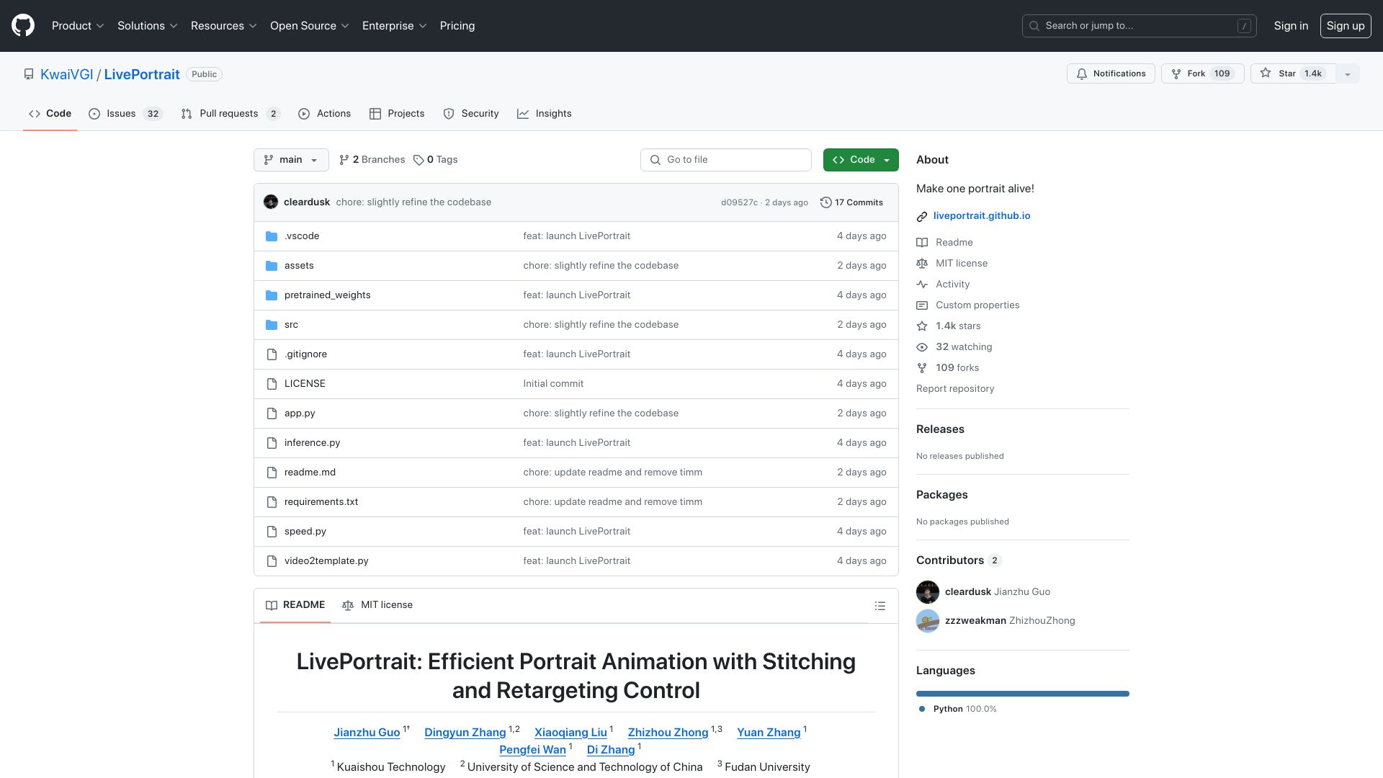Click the Sign up button
Screen dimensions: 1383x778
pyautogui.click(x=1346, y=25)
